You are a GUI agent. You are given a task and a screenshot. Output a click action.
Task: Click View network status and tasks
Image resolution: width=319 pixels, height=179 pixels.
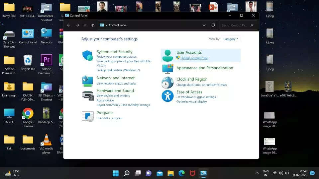[116, 84]
